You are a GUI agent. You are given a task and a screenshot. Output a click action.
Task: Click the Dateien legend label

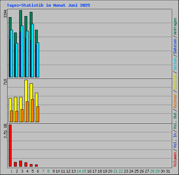click(175, 46)
